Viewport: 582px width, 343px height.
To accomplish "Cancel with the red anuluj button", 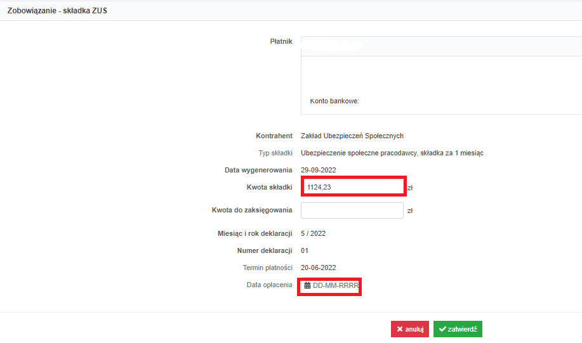I will [410, 329].
